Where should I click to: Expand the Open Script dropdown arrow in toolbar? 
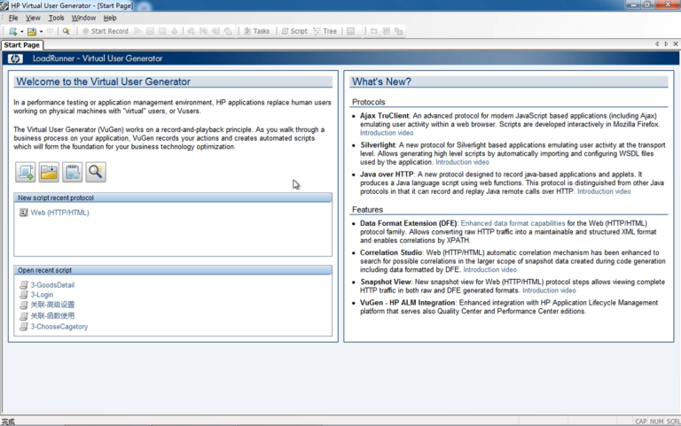point(41,32)
